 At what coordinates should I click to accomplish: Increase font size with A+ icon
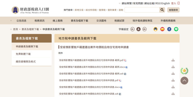point(144,29)
